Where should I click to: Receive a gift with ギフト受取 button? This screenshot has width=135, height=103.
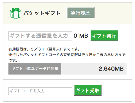[88, 90]
